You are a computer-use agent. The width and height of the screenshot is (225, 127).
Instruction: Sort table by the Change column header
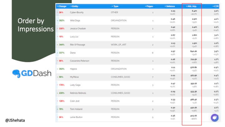62,6
